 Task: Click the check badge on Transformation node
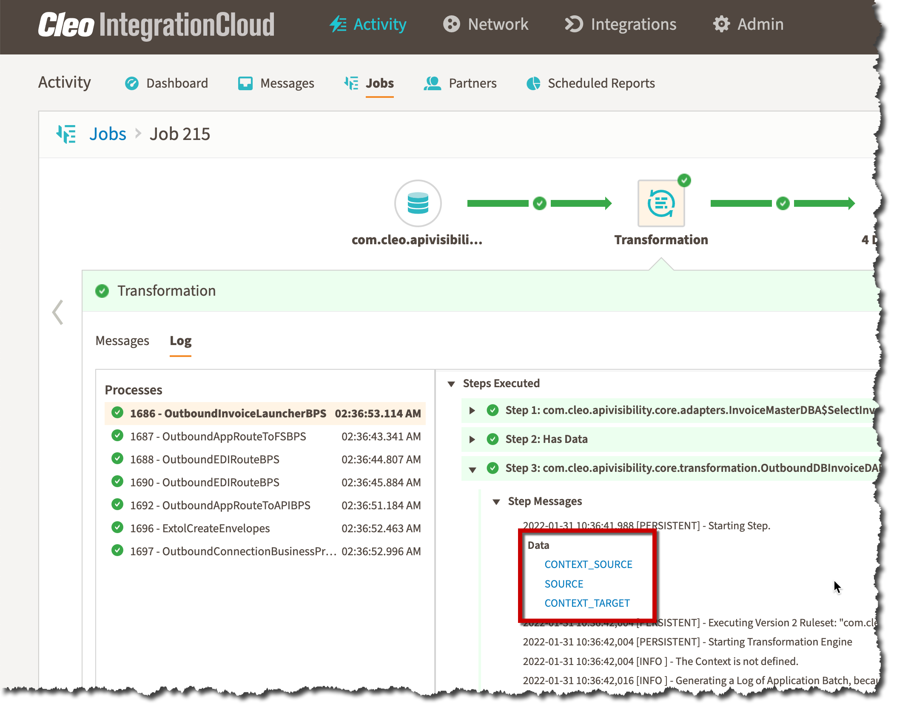(x=684, y=180)
